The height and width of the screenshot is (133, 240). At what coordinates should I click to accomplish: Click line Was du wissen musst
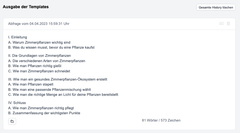pos(51,47)
